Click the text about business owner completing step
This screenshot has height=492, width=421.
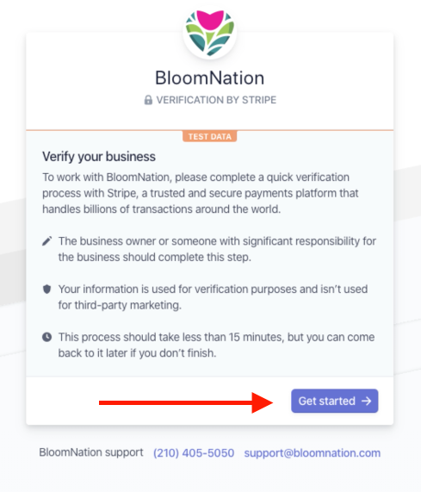pos(217,249)
